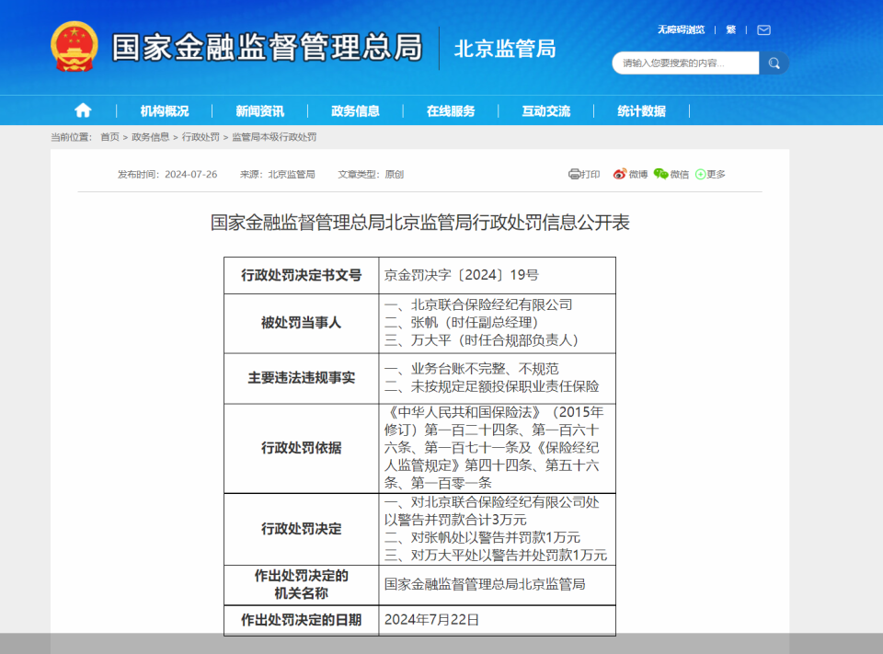This screenshot has width=883, height=654.
Task: Click the 主要违法违规事实 header cell
Action: pyautogui.click(x=302, y=378)
